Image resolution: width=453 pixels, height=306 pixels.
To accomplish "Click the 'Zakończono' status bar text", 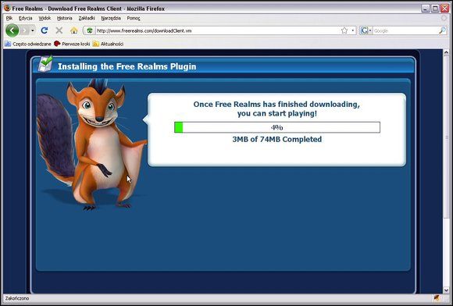I will (17, 298).
